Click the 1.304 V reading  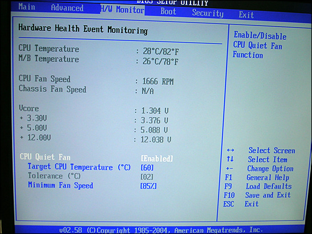(x=155, y=110)
